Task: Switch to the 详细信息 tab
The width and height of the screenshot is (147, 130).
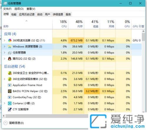Action: [58, 14]
